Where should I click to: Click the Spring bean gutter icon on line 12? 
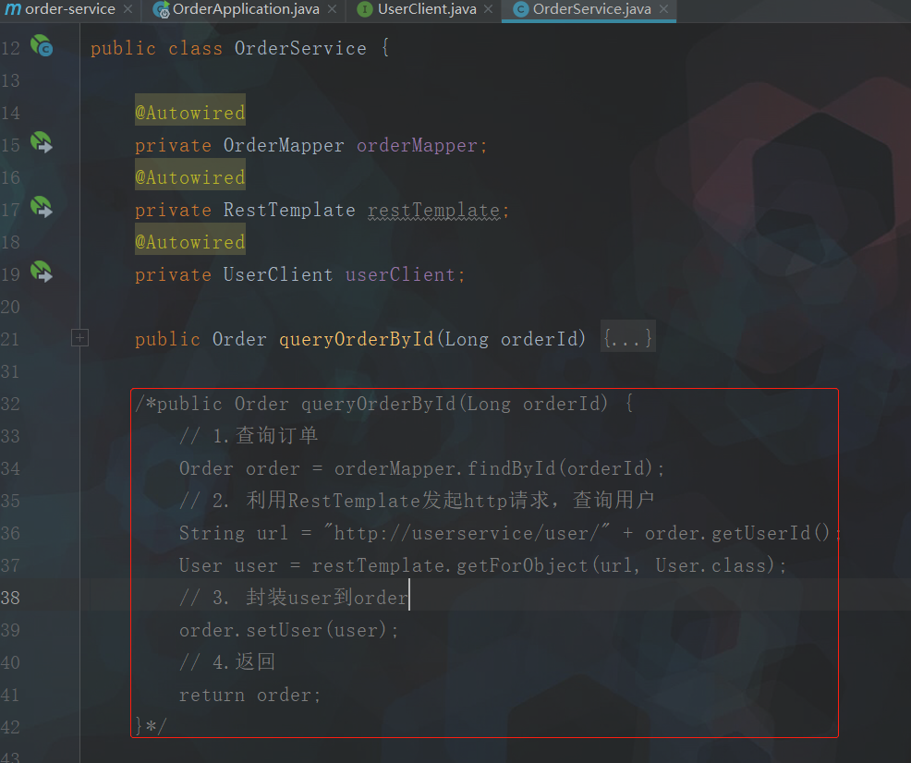(42, 46)
